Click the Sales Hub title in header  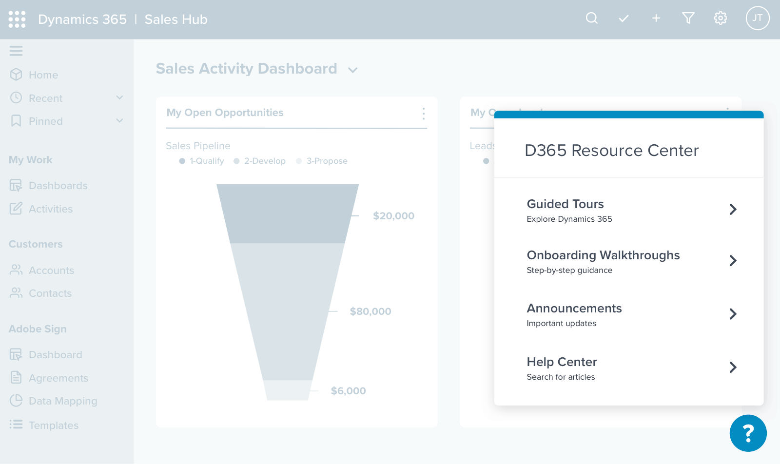point(176,19)
